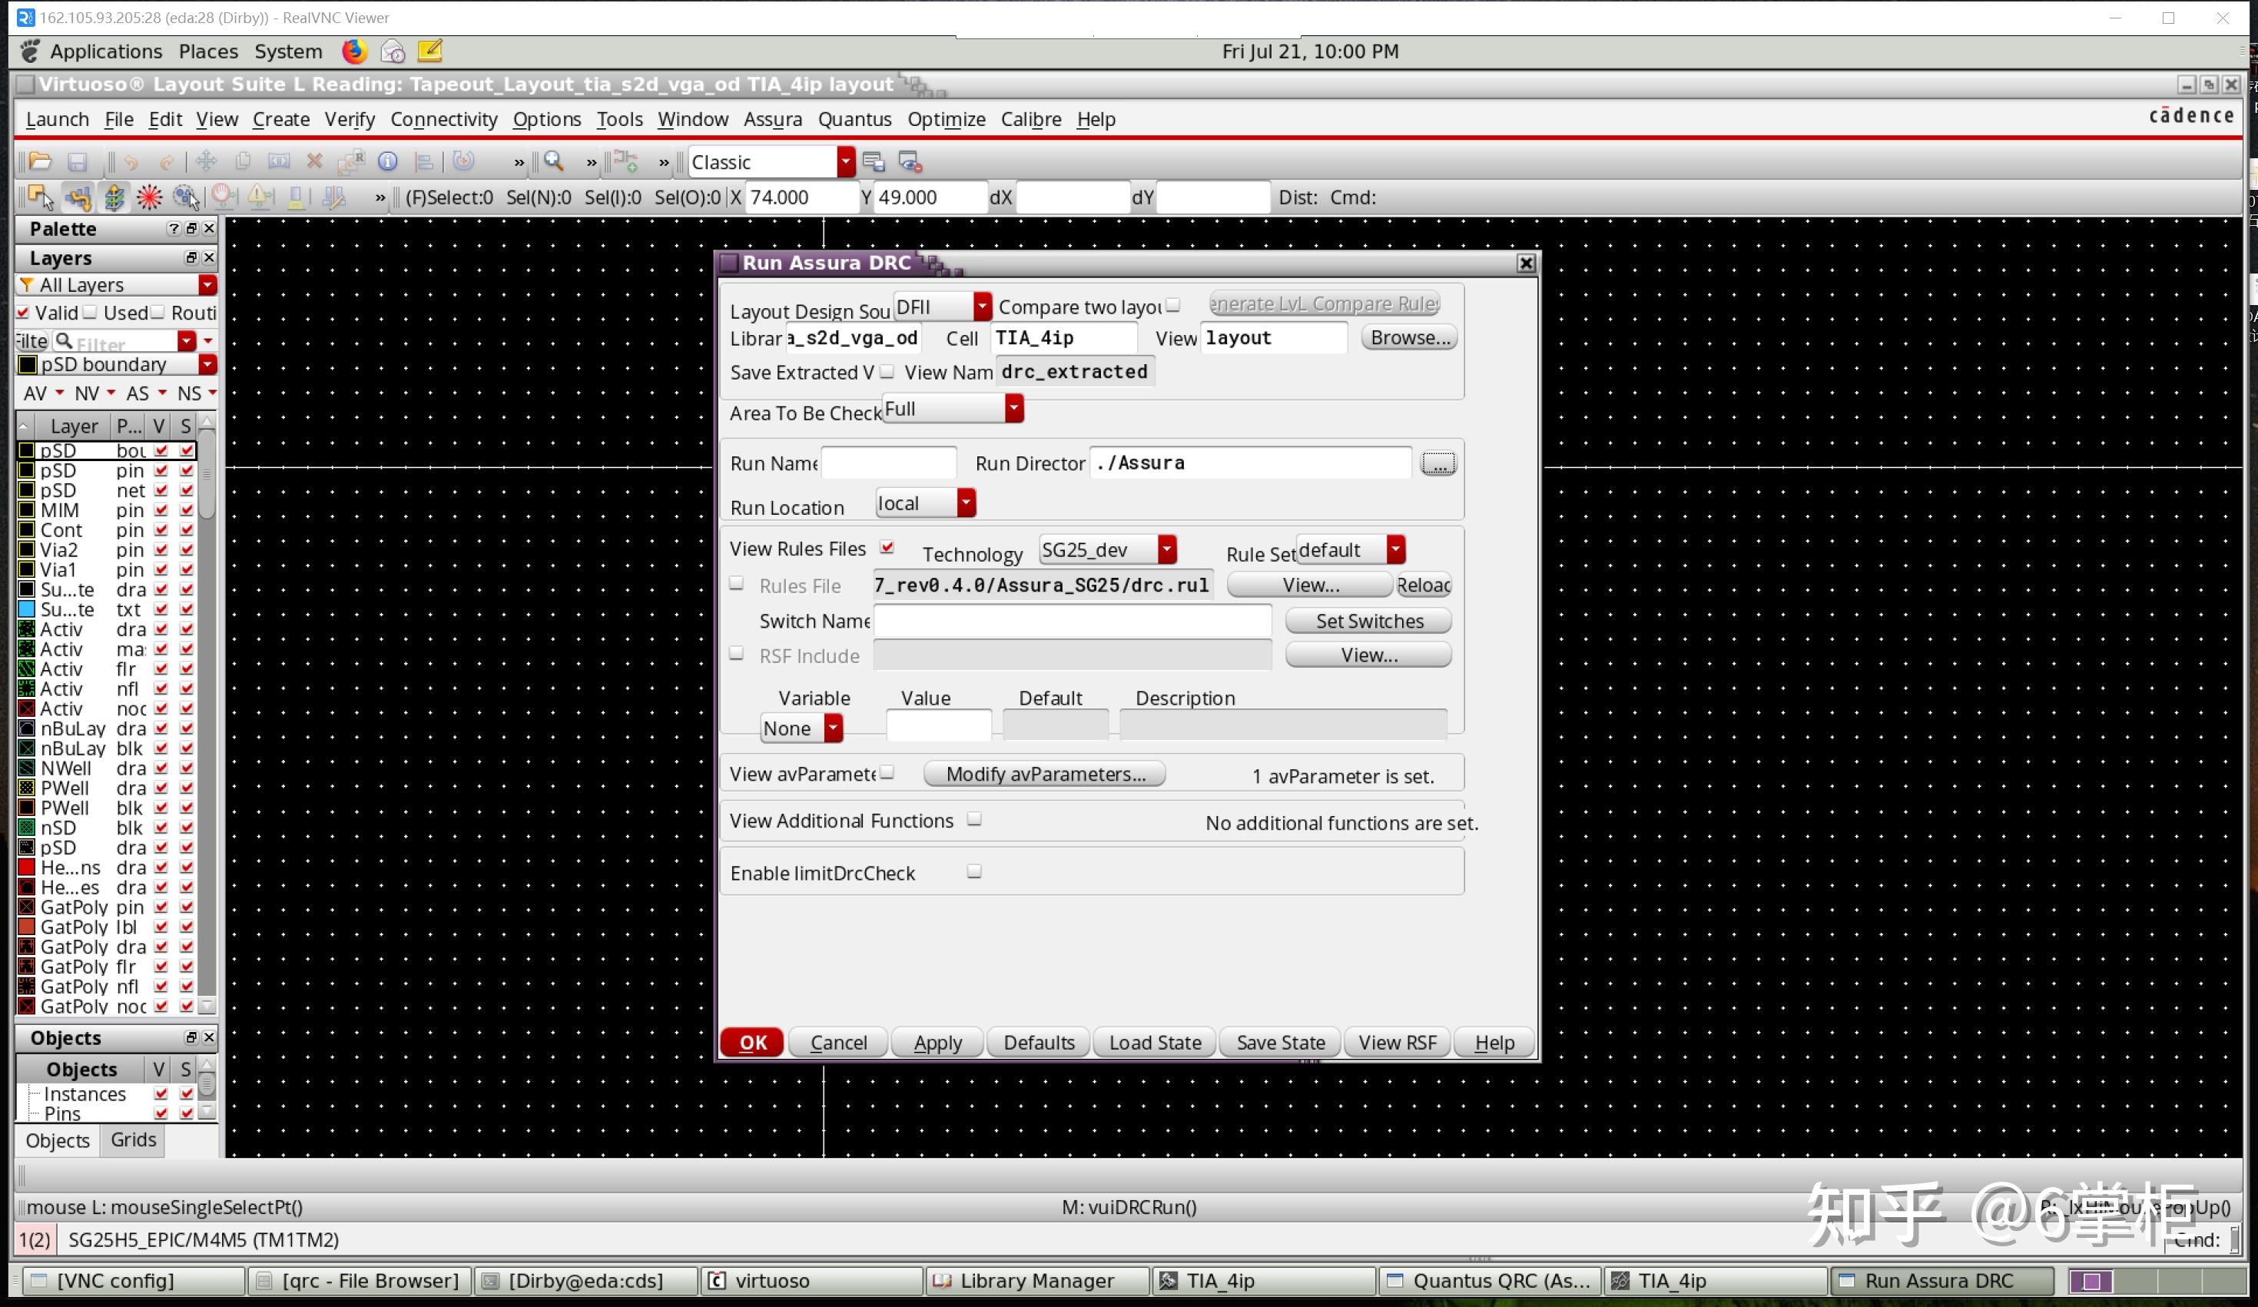Open the Assura menu
This screenshot has height=1307, width=2258.
(x=771, y=119)
